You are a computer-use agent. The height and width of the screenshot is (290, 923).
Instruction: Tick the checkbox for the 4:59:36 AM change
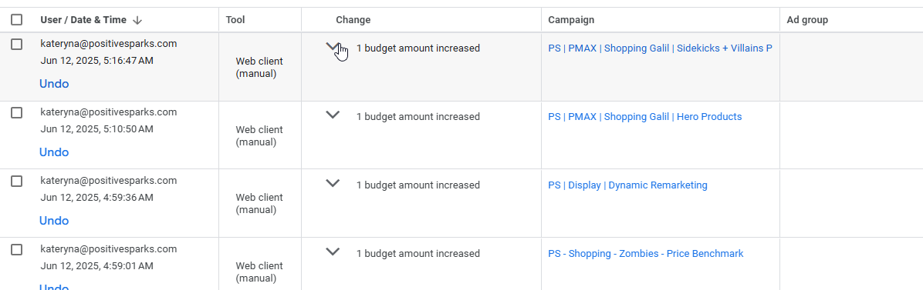[16, 182]
